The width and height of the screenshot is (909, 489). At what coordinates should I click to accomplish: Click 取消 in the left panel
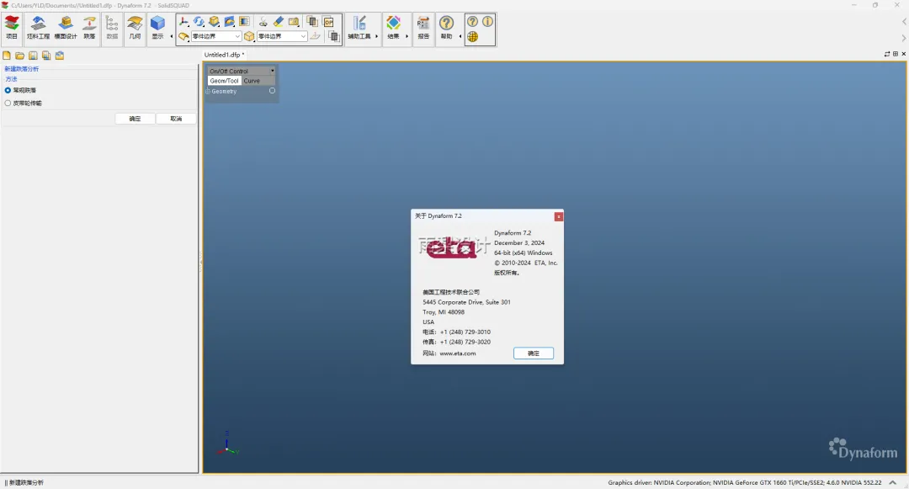pyautogui.click(x=176, y=119)
